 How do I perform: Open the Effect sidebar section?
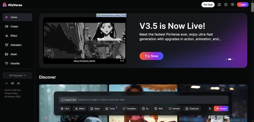pyautogui.click(x=17, y=36)
